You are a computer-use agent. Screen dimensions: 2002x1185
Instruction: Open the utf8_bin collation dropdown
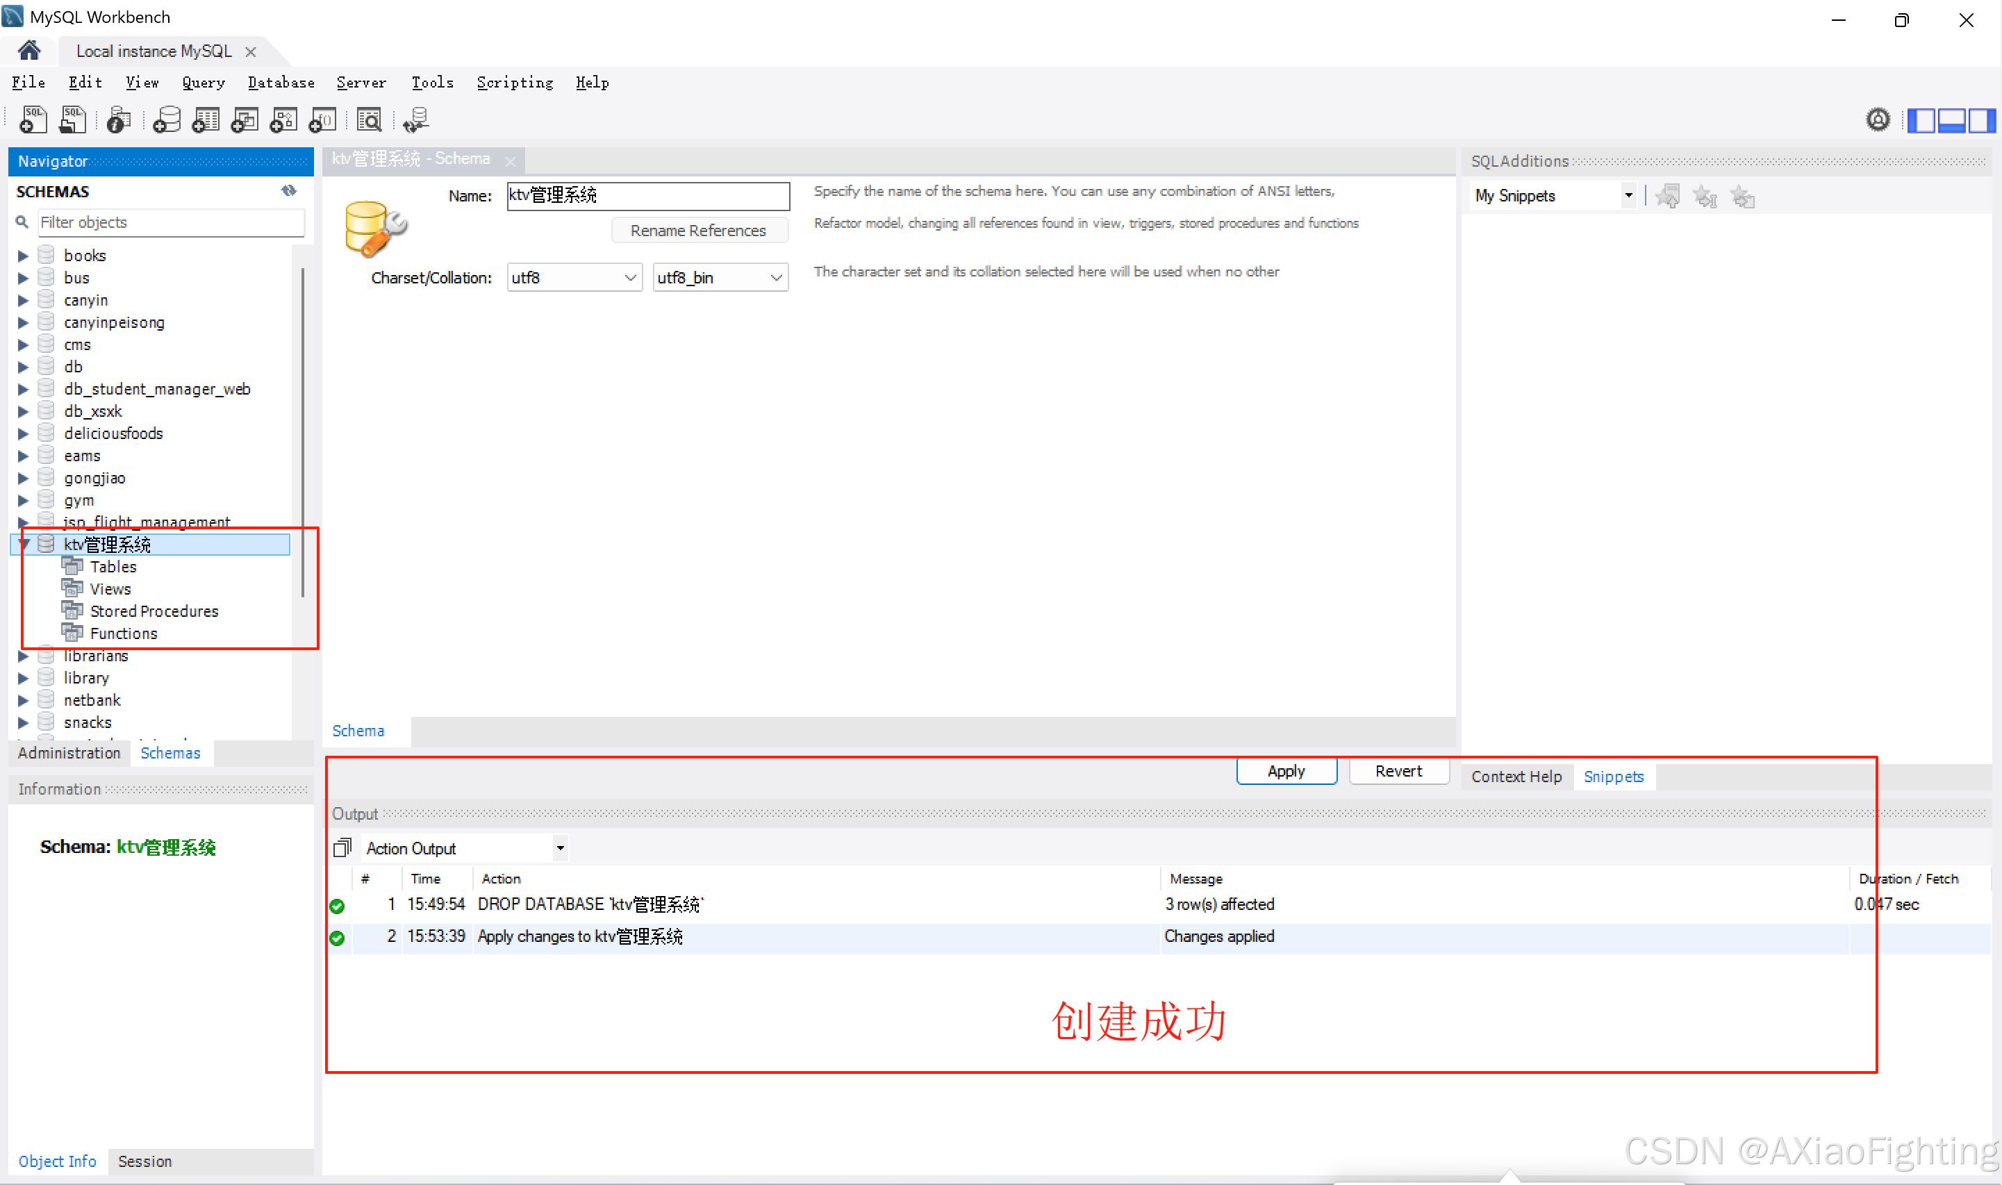720,278
